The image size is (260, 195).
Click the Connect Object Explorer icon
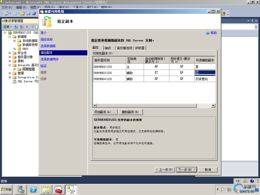16,27
